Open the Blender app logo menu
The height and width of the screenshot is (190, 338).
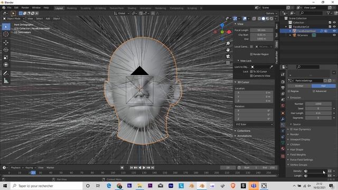[x=4, y=8]
